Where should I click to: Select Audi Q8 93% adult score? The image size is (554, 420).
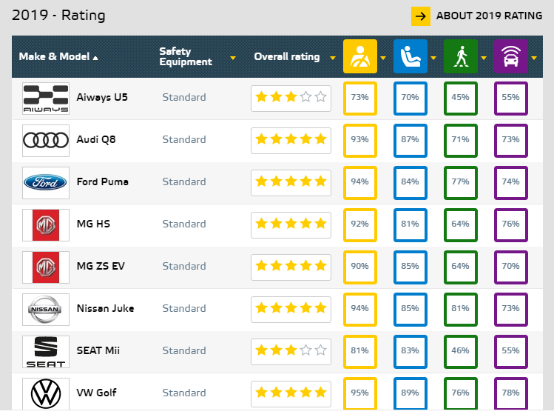pyautogui.click(x=360, y=141)
